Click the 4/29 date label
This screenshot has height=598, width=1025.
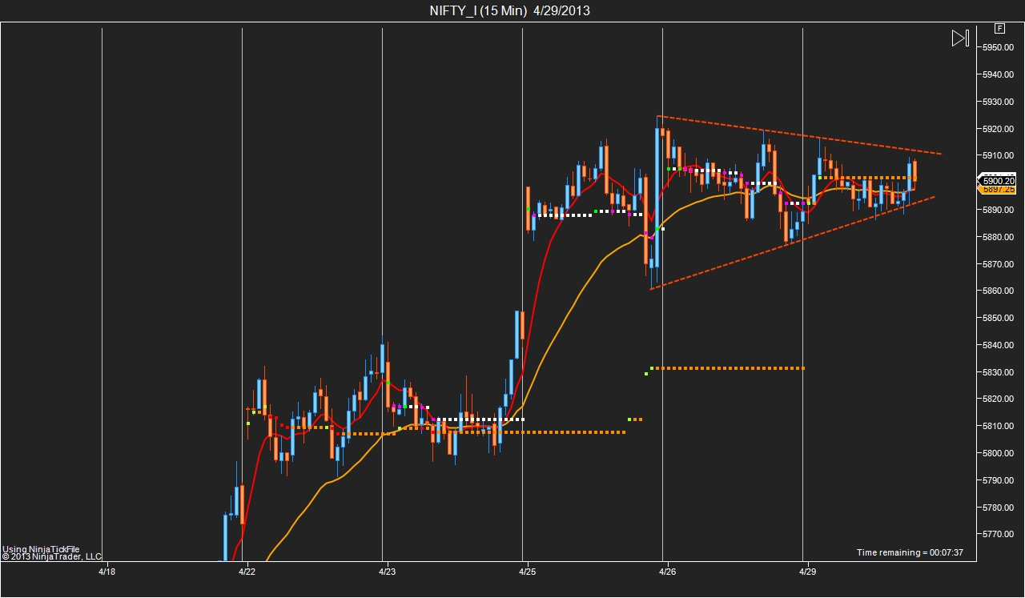point(807,572)
